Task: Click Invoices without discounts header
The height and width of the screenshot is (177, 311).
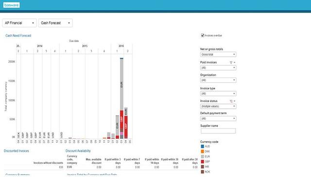Action: tap(48, 163)
